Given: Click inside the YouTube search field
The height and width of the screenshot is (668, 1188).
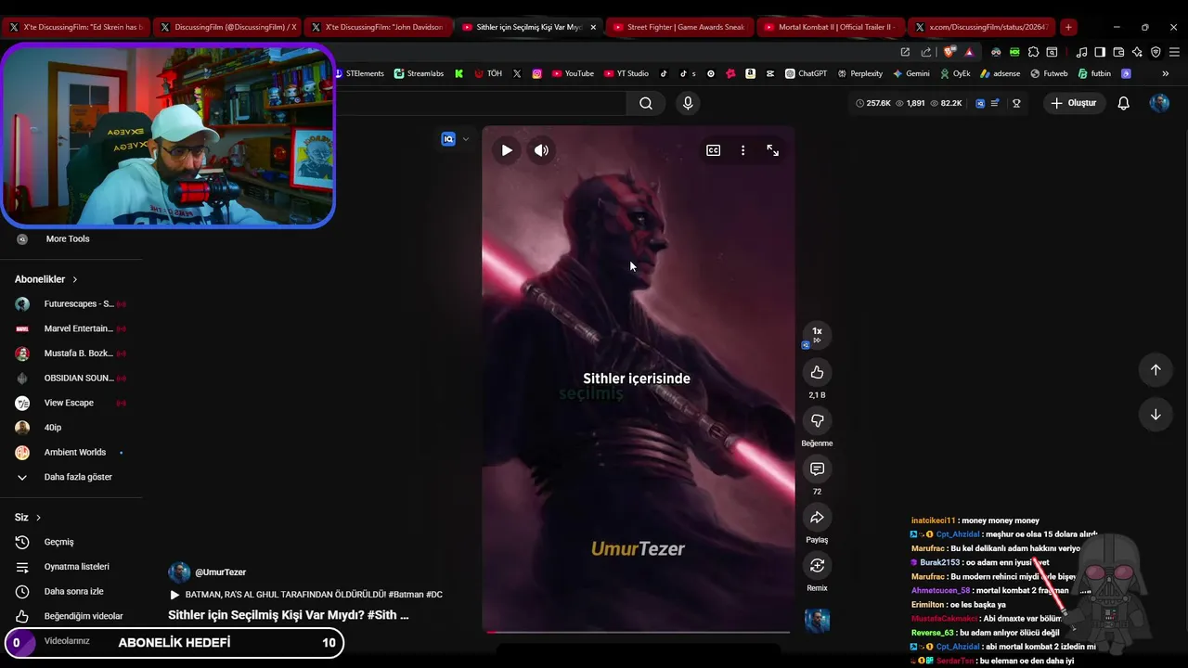Looking at the screenshot, I should (481, 103).
